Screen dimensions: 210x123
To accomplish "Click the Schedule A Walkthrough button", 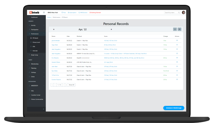I will tap(174, 108).
